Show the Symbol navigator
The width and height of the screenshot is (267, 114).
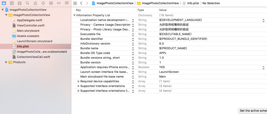(x=20, y=3)
